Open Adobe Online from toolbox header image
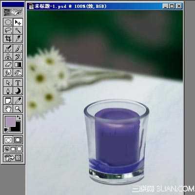The image size is (195, 195). click(13, 12)
